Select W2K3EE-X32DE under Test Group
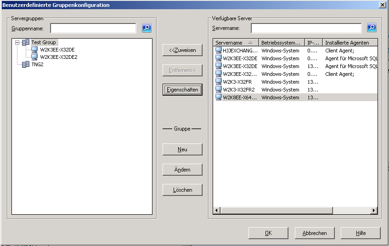The width and height of the screenshot is (389, 246). 57,50
